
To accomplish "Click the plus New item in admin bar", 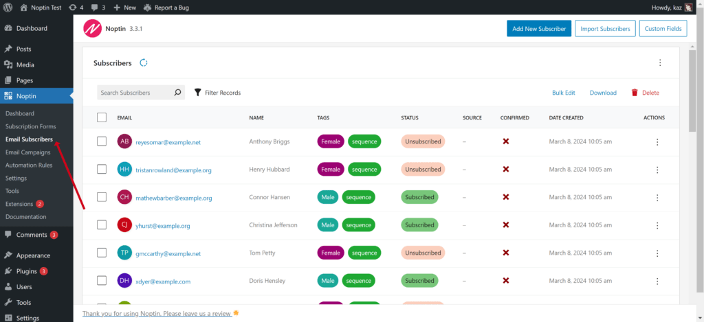I will [x=124, y=8].
